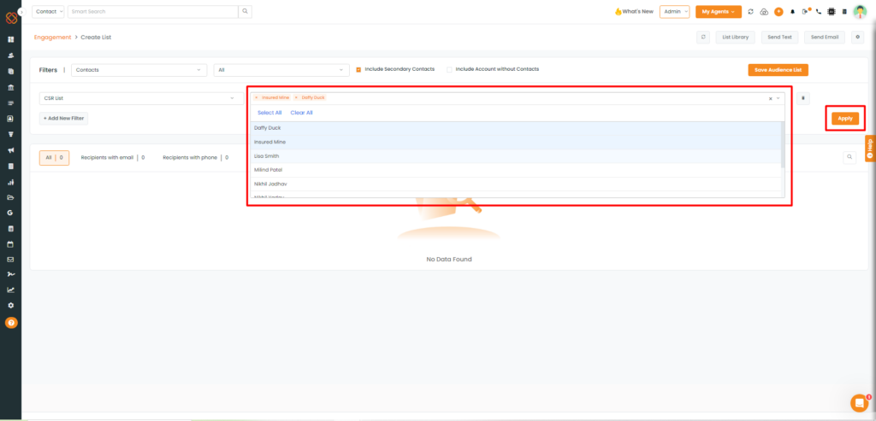
Task: Click the G icon in sidebar
Action: (x=10, y=213)
